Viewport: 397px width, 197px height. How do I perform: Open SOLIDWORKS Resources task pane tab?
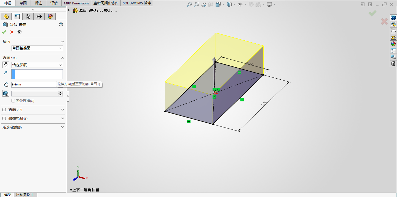pyautogui.click(x=393, y=18)
